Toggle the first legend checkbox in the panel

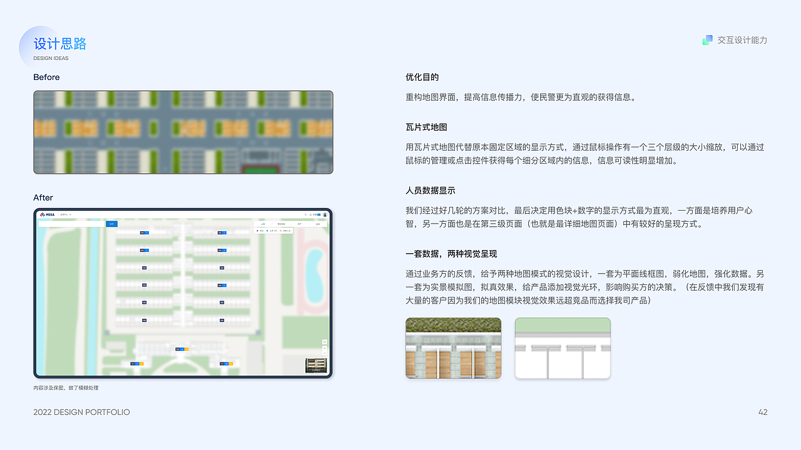point(257,231)
